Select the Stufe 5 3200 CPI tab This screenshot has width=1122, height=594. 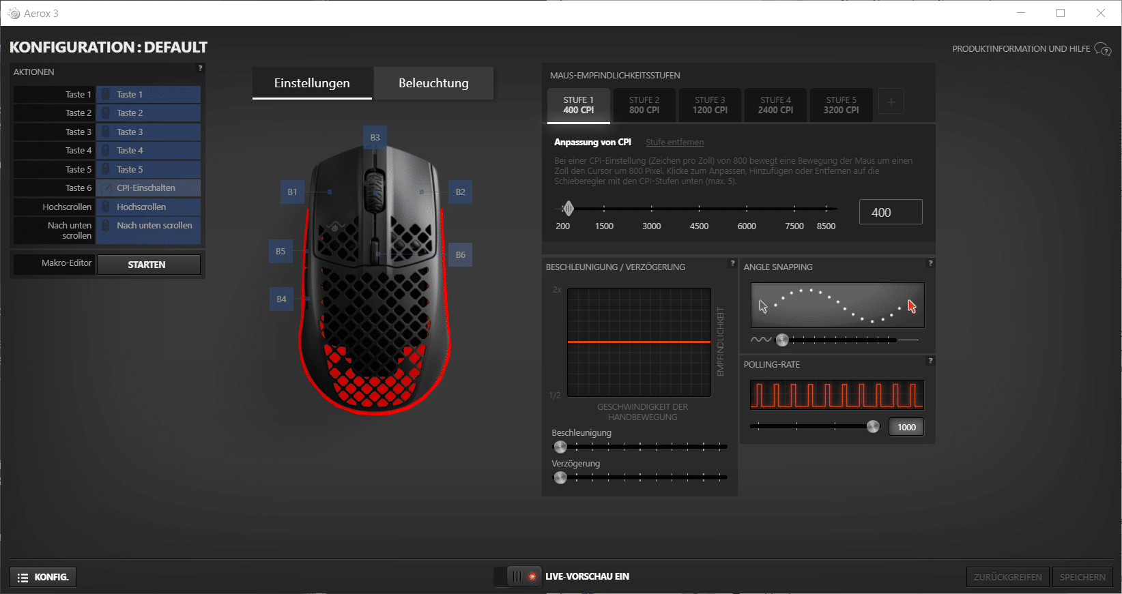click(841, 105)
